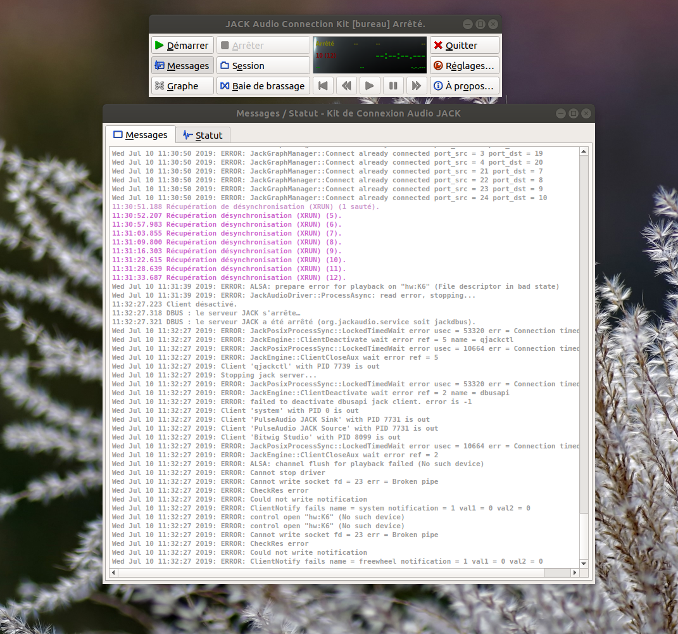Maximize the Messages / Statut window
678x634 pixels.
coord(574,113)
